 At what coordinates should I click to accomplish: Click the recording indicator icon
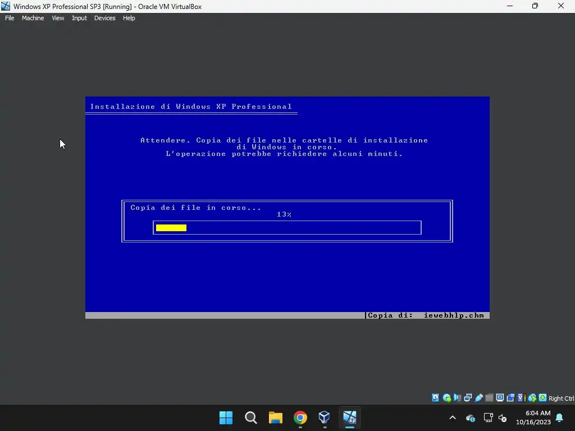[510, 398]
